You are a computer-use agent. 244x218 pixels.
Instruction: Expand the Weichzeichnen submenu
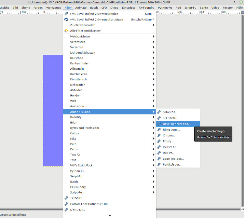[x=154, y=36]
